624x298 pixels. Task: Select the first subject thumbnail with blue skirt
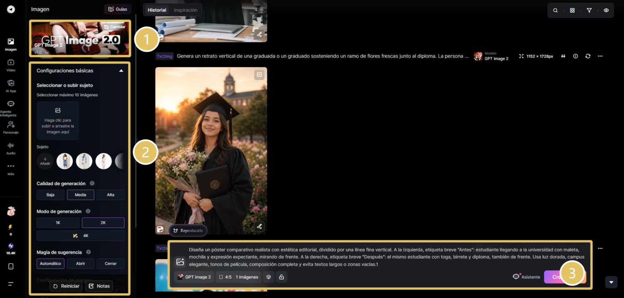[65, 161]
